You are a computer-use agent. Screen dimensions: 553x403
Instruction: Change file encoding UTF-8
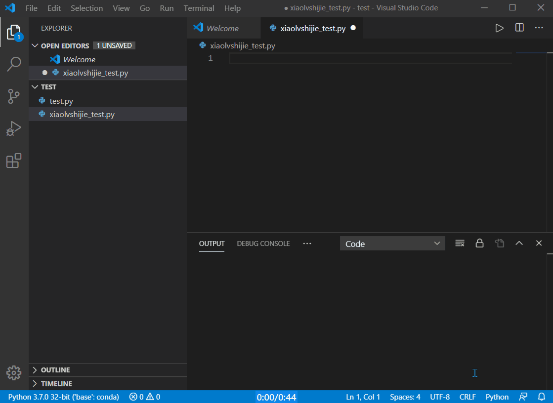click(x=440, y=397)
